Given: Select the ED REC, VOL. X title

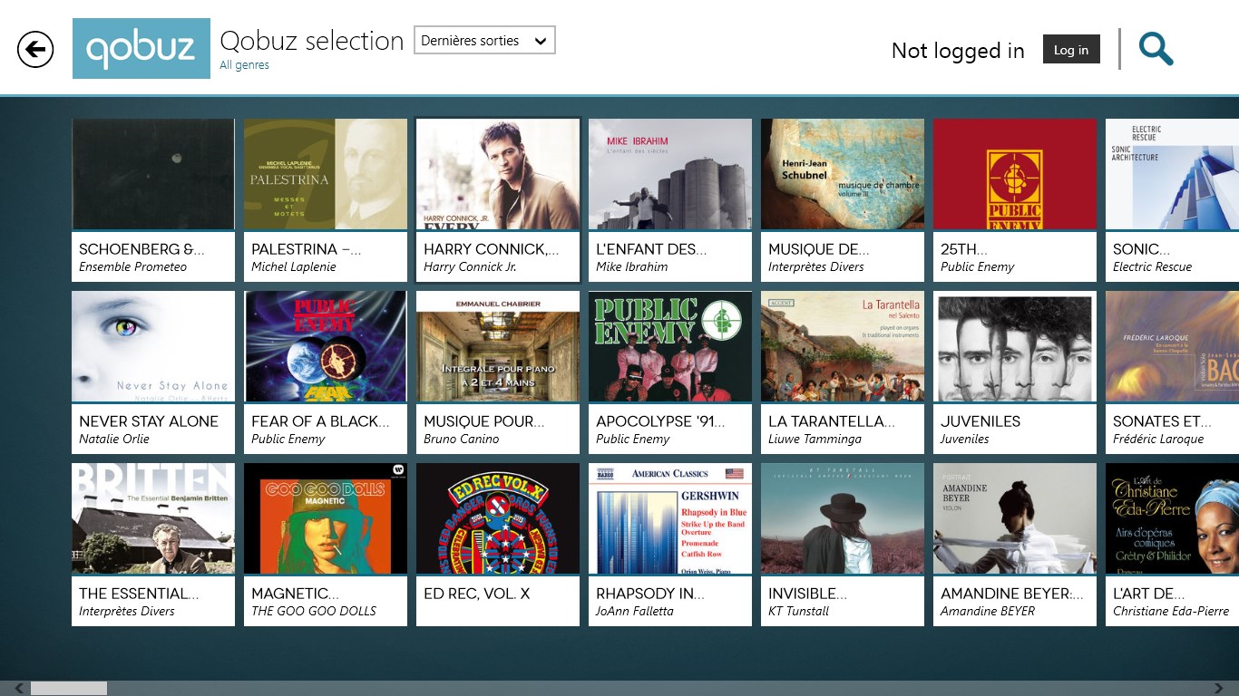Looking at the screenshot, I should pyautogui.click(x=477, y=594).
